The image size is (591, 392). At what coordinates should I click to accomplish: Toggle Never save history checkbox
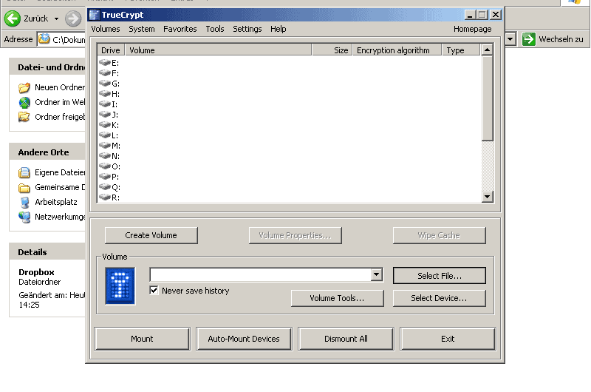(154, 290)
